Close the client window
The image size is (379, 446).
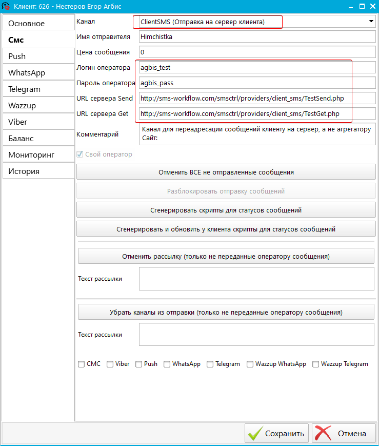pyautogui.click(x=373, y=6)
